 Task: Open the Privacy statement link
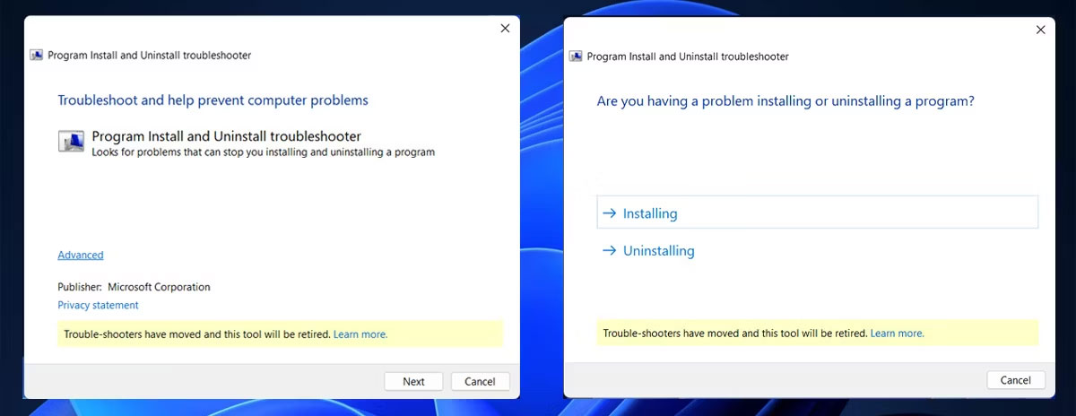tap(99, 306)
